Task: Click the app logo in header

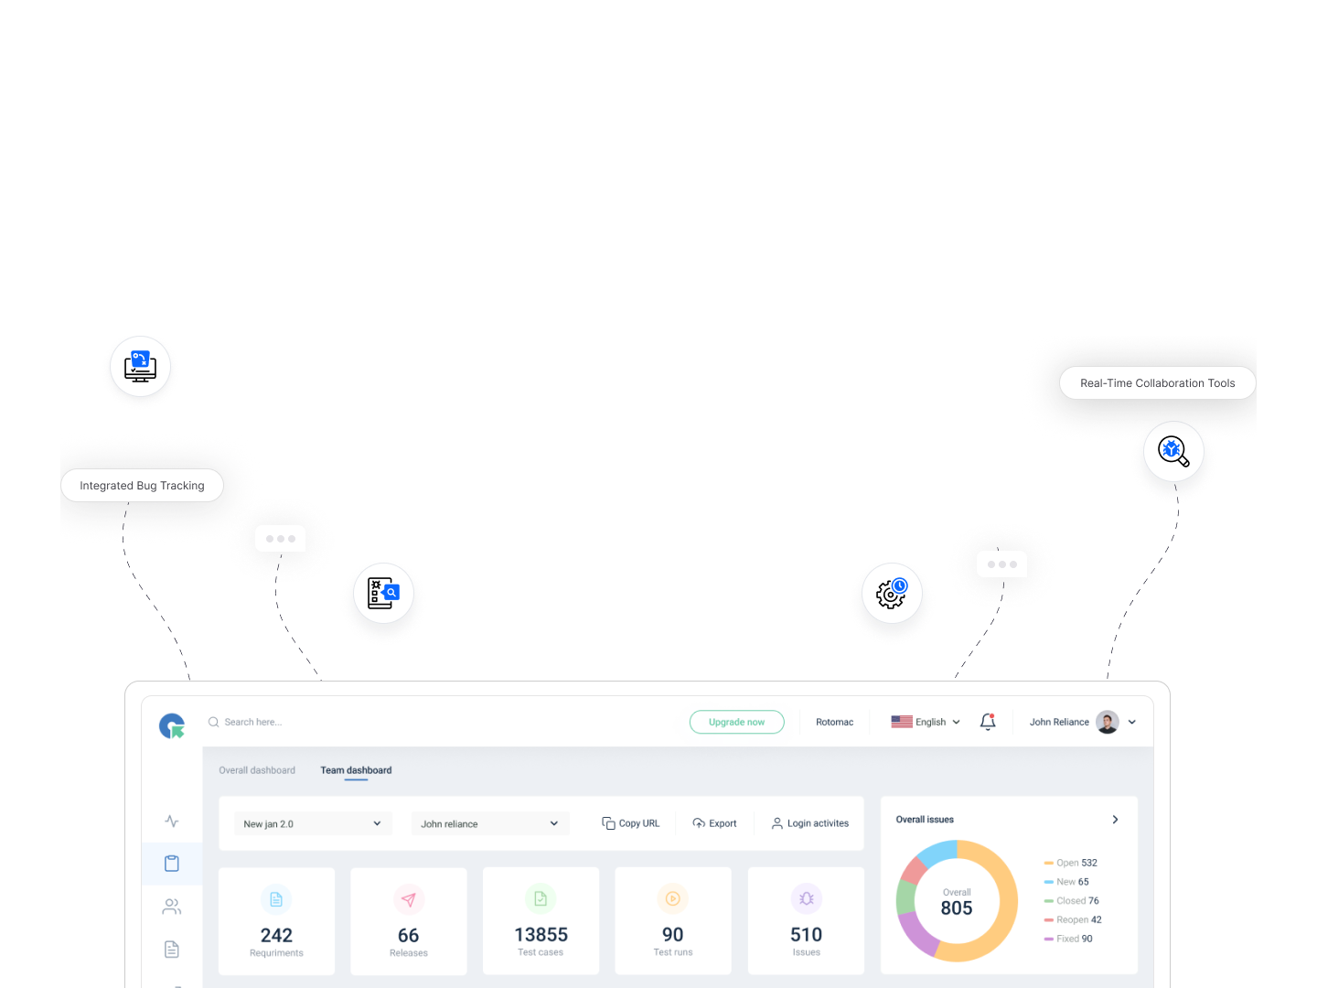Action: pyautogui.click(x=172, y=725)
